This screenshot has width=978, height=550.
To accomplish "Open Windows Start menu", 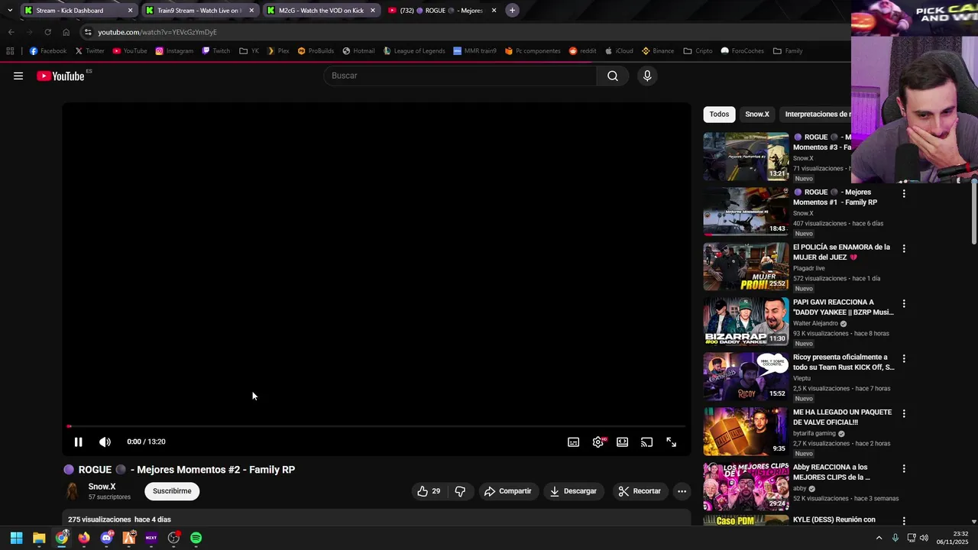I will 16,538.
